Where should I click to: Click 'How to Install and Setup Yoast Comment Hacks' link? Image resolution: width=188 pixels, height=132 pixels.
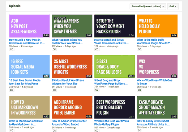pyautogui.click(x=111, y=41)
